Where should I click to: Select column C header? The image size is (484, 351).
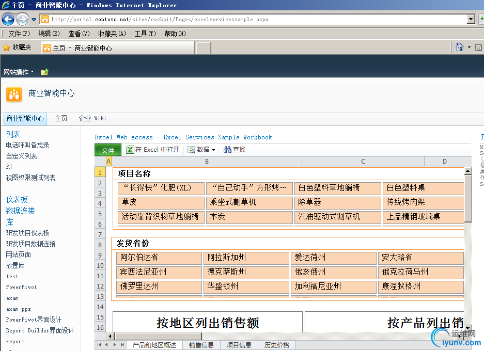tap(363, 162)
